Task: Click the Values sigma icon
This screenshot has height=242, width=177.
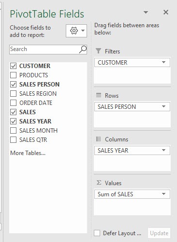Action: tap(99, 183)
